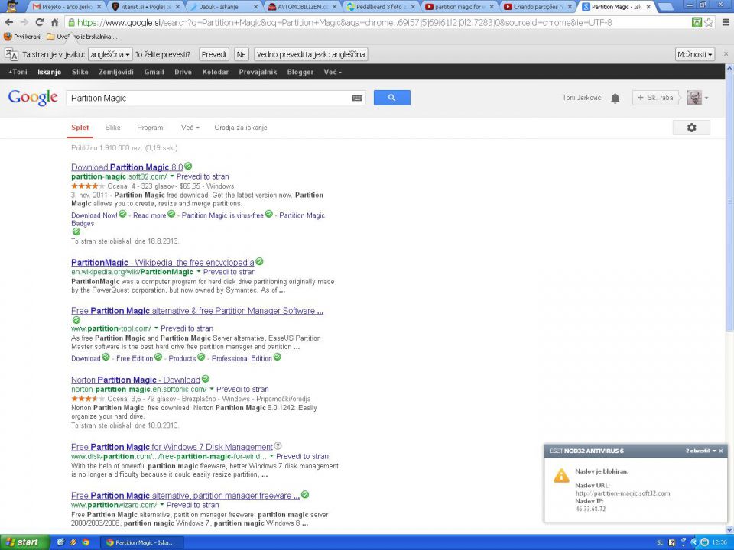Click 'Orodja za iskanje' search tools
Screen dimensions: 734x550
pyautogui.click(x=241, y=128)
